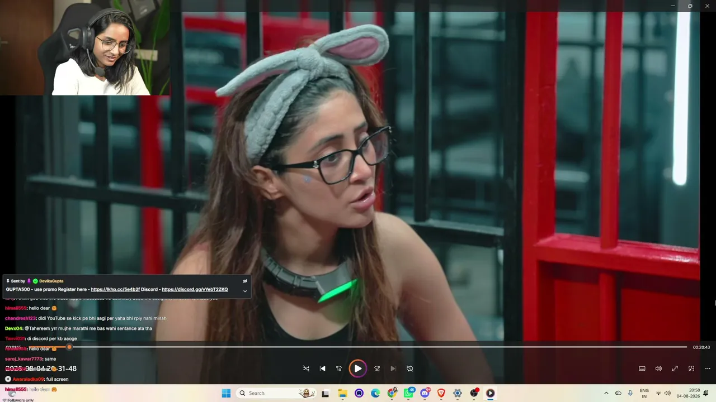Click the 2026-08-04 20-31-48 video title

point(41,368)
